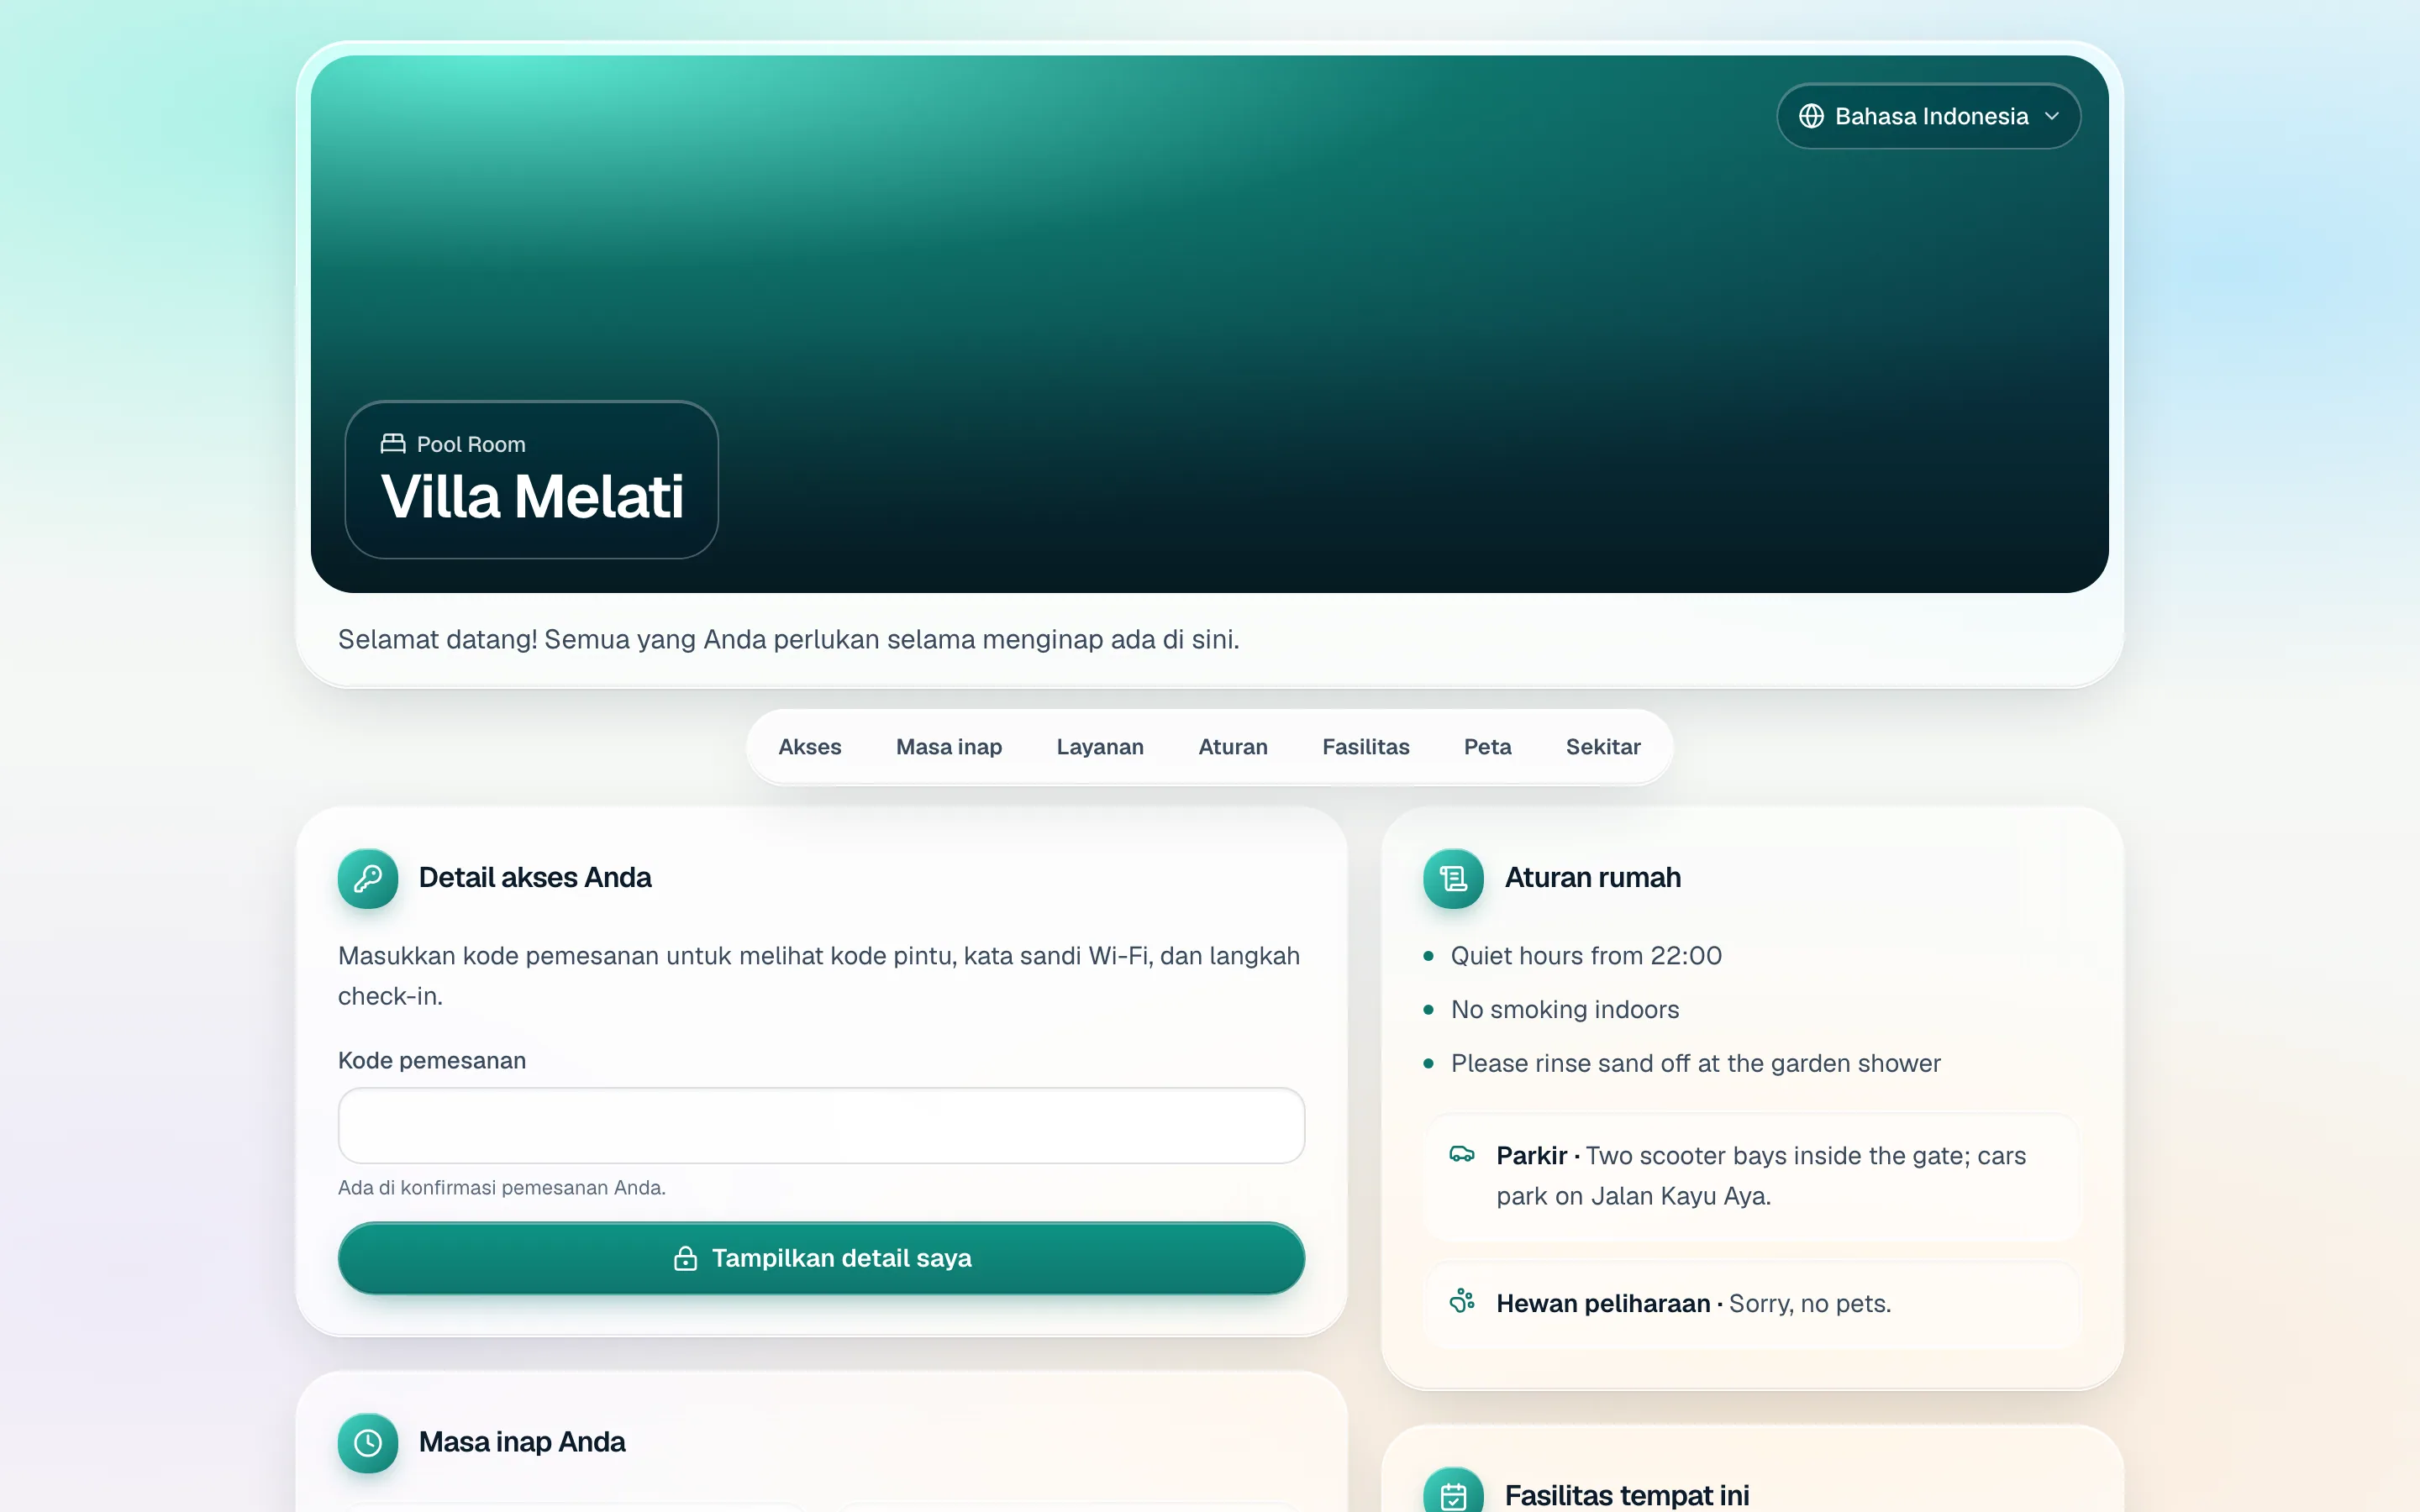Viewport: 2420px width, 1512px height.
Task: Open the Layanan tab
Action: 1100,747
